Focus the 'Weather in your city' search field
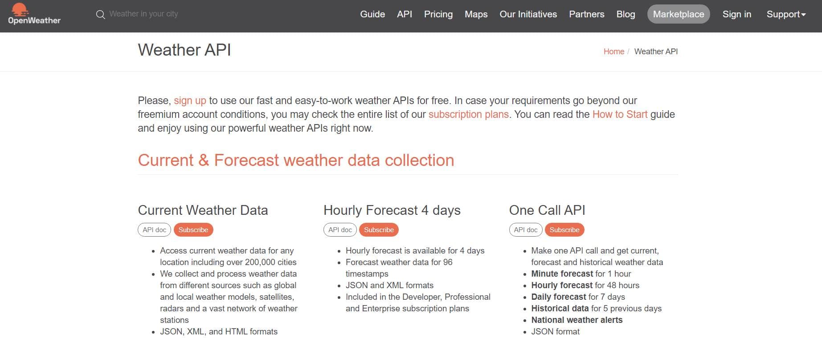 click(143, 14)
